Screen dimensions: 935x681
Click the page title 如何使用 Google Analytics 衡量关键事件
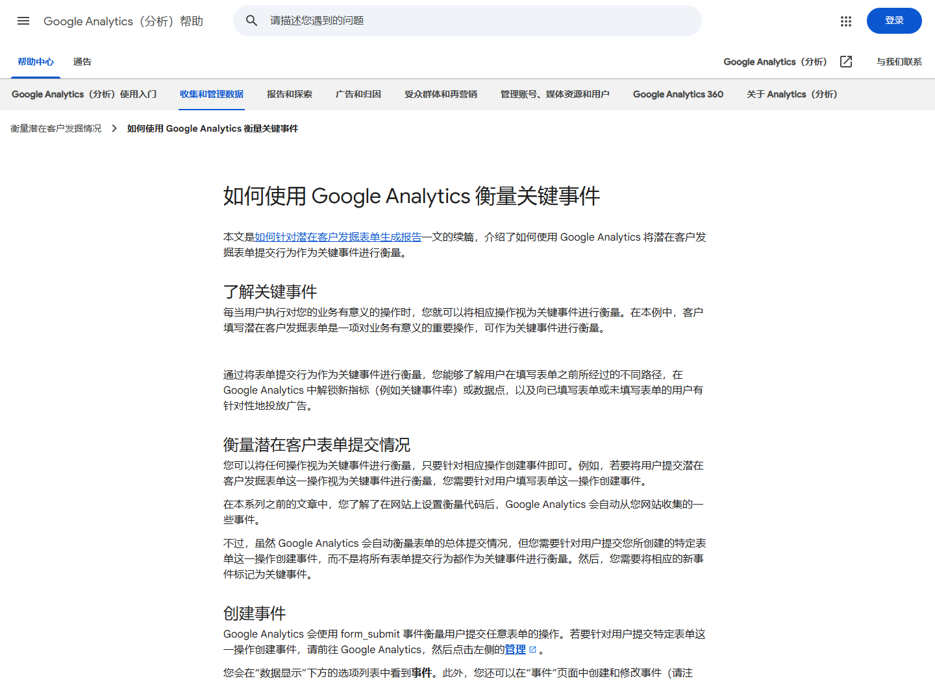pyautogui.click(x=412, y=196)
